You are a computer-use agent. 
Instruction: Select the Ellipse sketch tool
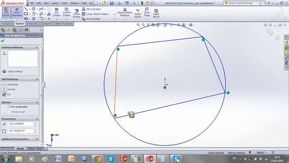[x=41, y=14]
